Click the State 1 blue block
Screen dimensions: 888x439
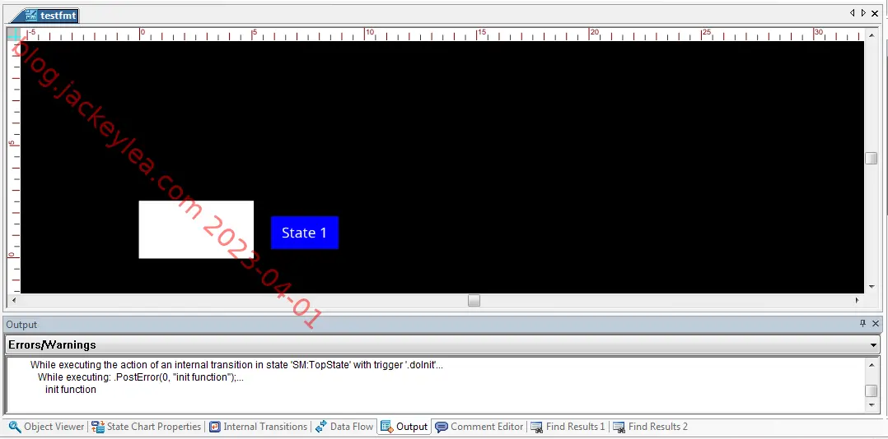[x=305, y=232]
